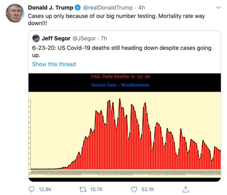Click the reply speech bubble icon

point(32,189)
